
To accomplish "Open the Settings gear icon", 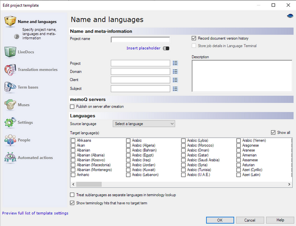I will pos(10,123).
